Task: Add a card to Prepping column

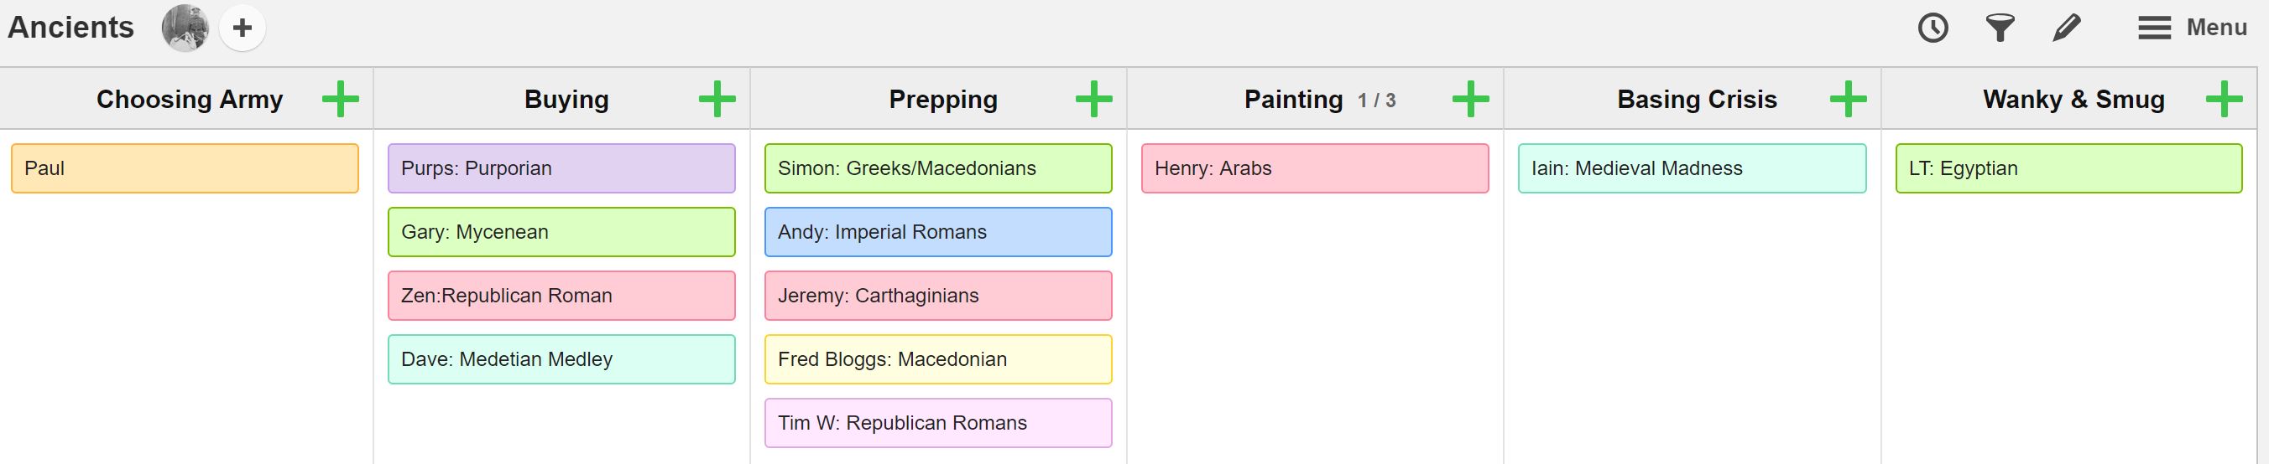Action: pos(1093,100)
